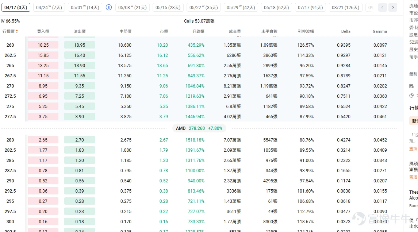Click bid price 0.27 for strike 295
This screenshot has width=418, height=232.
click(x=43, y=201)
